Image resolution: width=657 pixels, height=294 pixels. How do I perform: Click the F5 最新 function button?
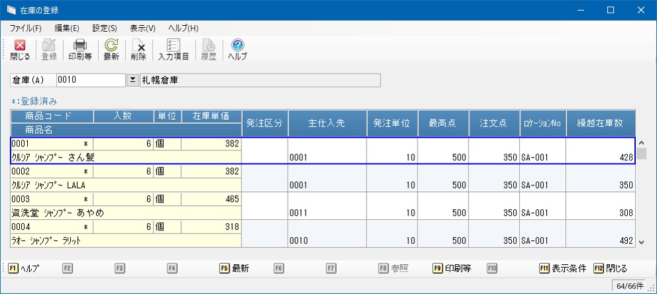(235, 268)
